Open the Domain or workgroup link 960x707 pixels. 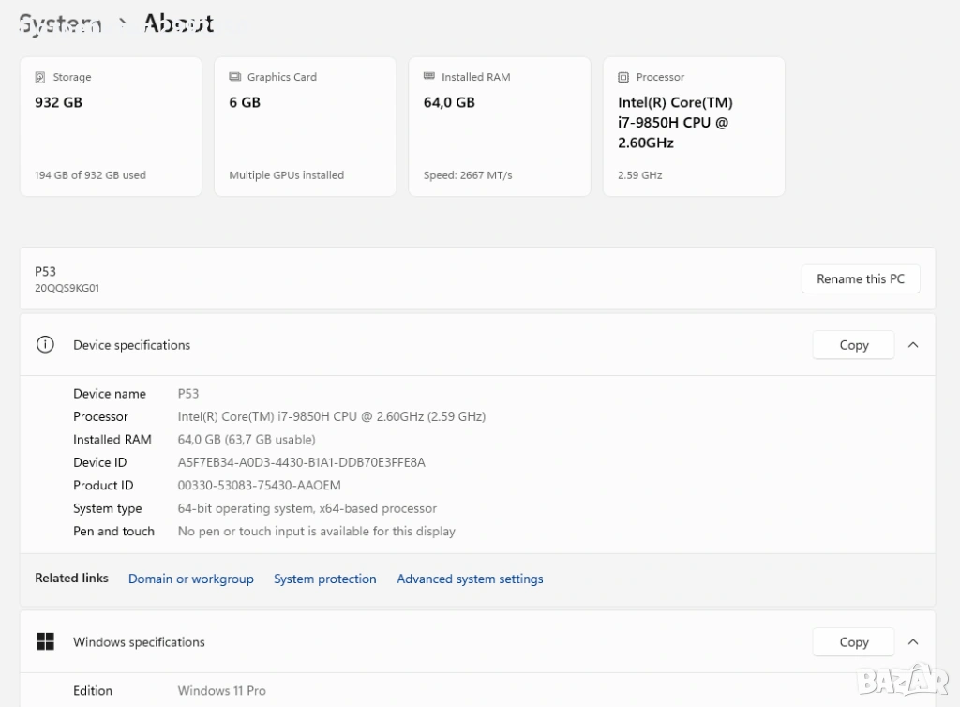click(x=191, y=579)
